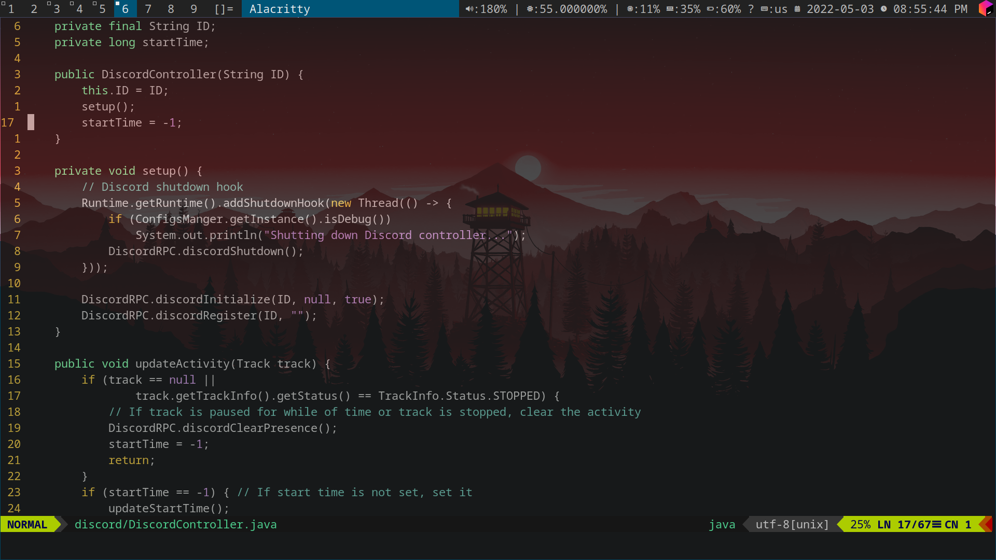Click the 'if (track == null ||' line
The width and height of the screenshot is (996, 560).
[x=148, y=380]
